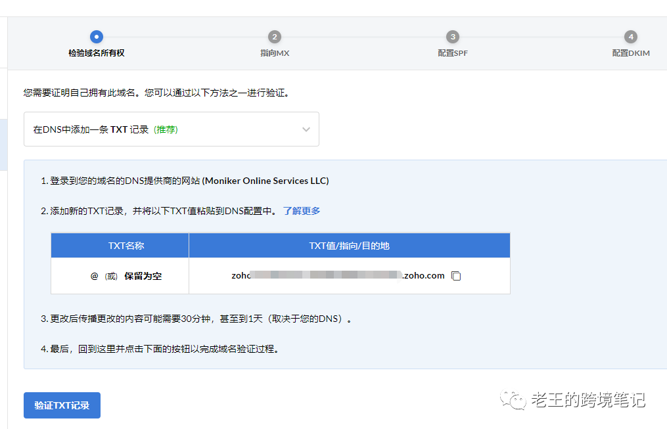Open the 配置DKIM step label
Viewport: 667px width, 429px height.
630,53
